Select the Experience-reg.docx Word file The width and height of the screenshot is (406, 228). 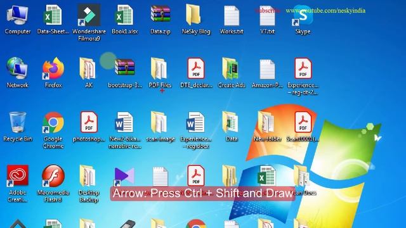(x=195, y=122)
